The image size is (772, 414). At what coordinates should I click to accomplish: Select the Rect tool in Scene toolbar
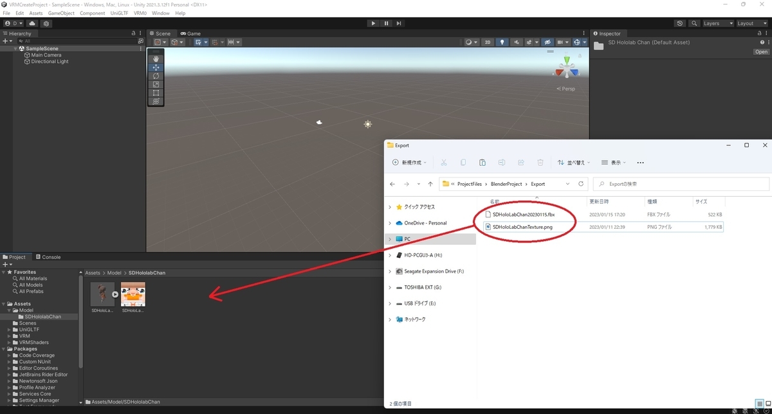coord(156,93)
